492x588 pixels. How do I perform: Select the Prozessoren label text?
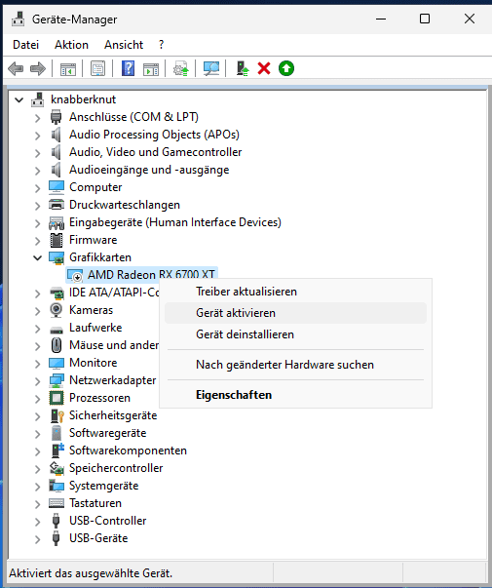tap(99, 398)
